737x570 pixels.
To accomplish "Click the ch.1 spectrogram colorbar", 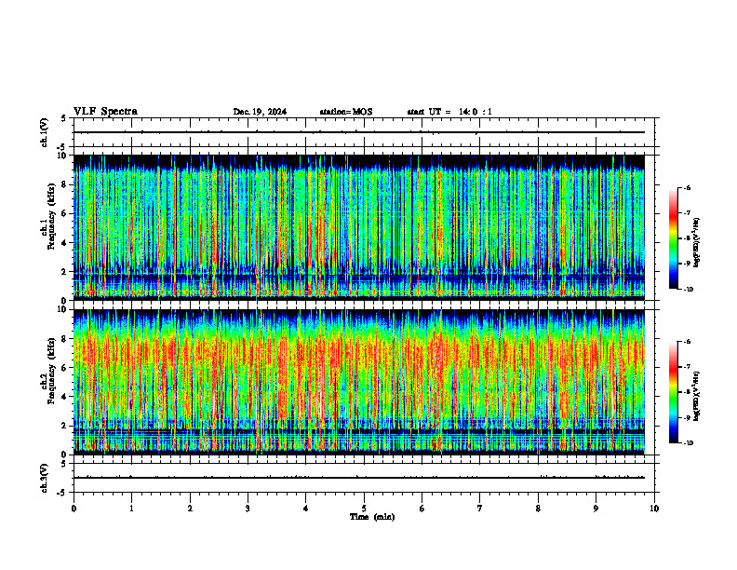I will (674, 238).
